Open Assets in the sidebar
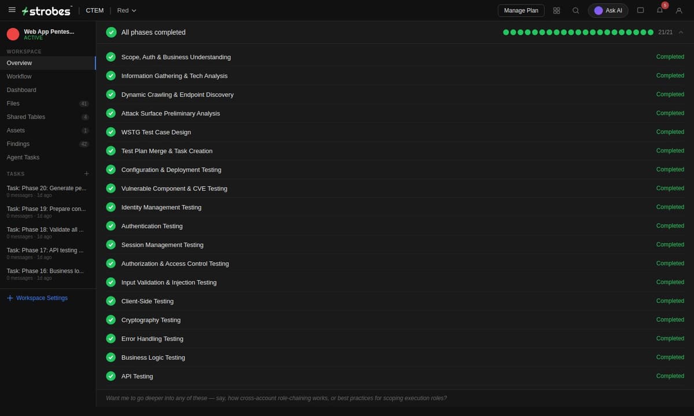The width and height of the screenshot is (694, 416). tap(48, 131)
